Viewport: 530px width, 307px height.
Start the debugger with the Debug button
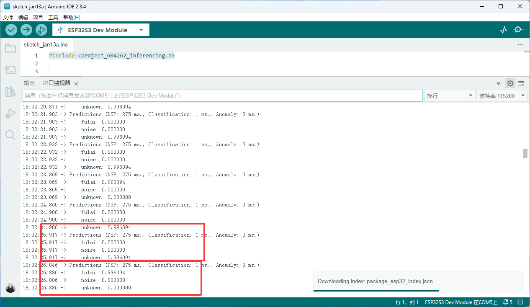point(41,30)
